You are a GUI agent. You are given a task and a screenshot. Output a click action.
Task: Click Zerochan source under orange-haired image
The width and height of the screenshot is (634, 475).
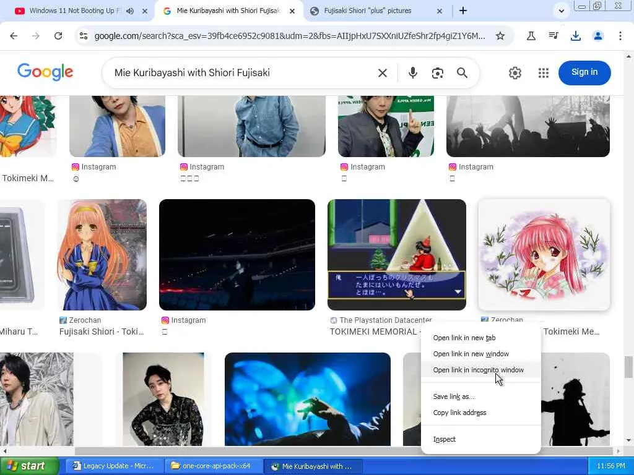pos(80,320)
